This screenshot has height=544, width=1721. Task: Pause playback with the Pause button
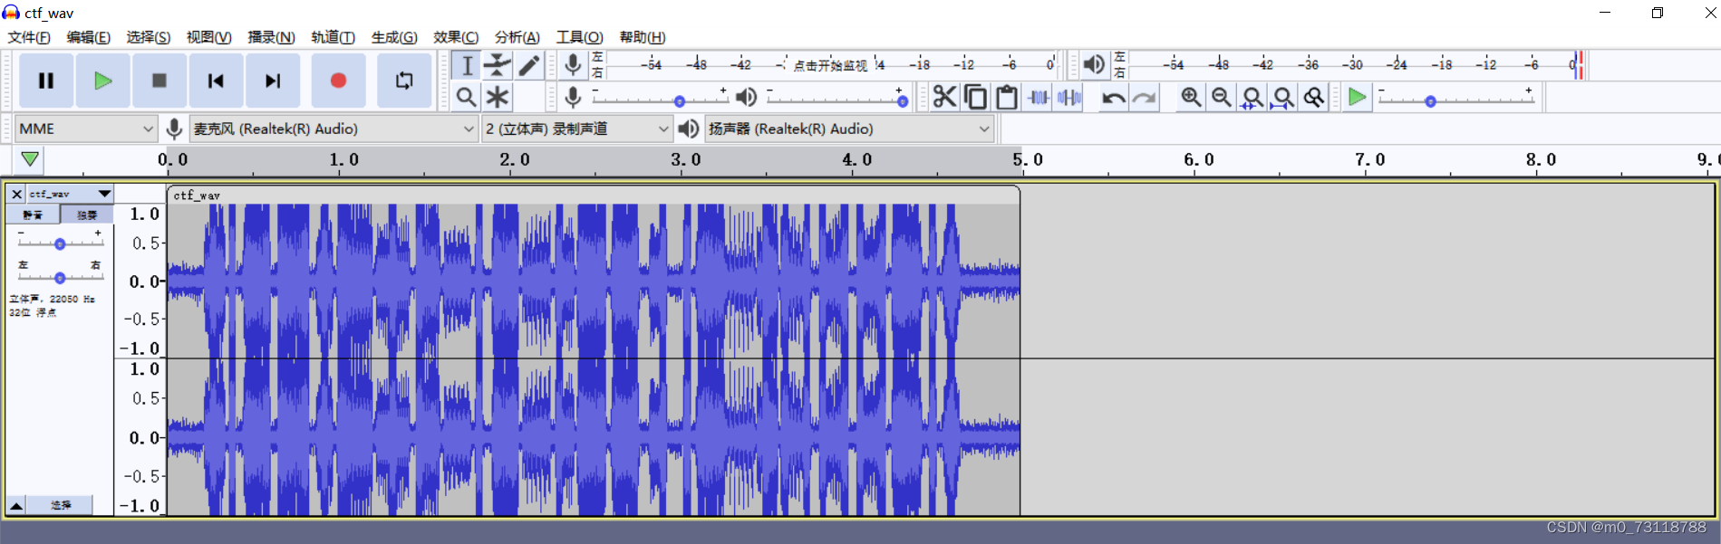(46, 81)
